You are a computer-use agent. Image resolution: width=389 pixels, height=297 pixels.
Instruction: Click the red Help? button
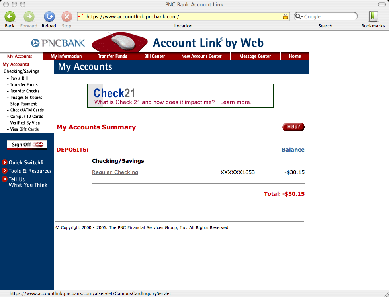coord(293,127)
